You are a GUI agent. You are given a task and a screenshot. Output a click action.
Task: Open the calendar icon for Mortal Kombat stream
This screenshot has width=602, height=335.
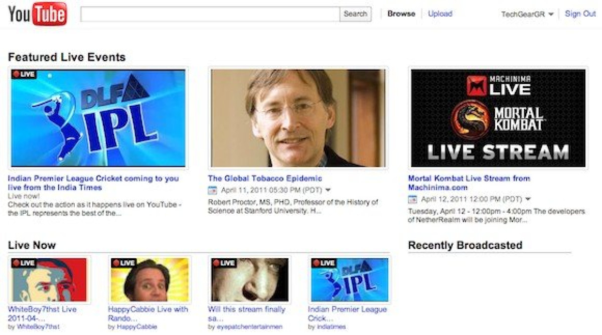(x=413, y=200)
